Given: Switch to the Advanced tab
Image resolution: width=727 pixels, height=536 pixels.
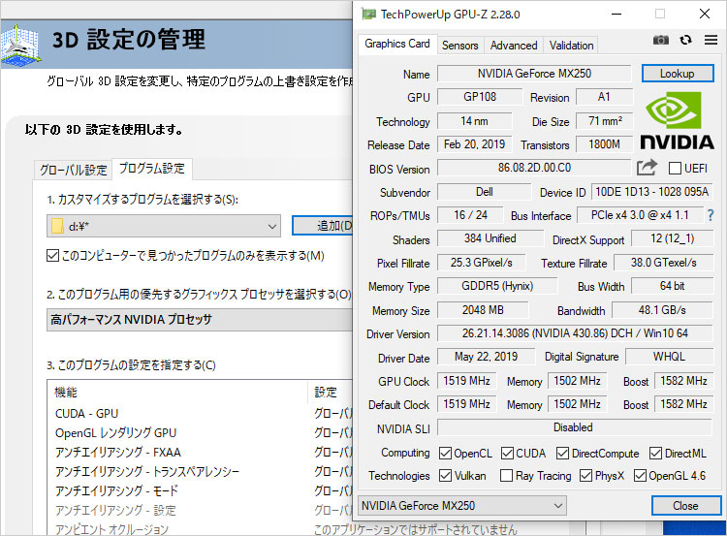Looking at the screenshot, I should (514, 46).
